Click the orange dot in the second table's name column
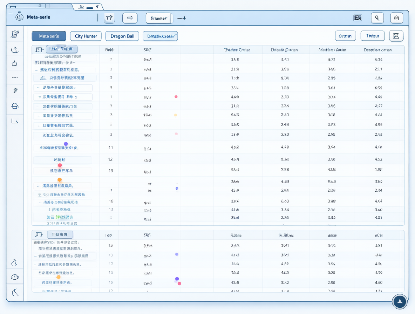415x314 pixels. pos(59,277)
